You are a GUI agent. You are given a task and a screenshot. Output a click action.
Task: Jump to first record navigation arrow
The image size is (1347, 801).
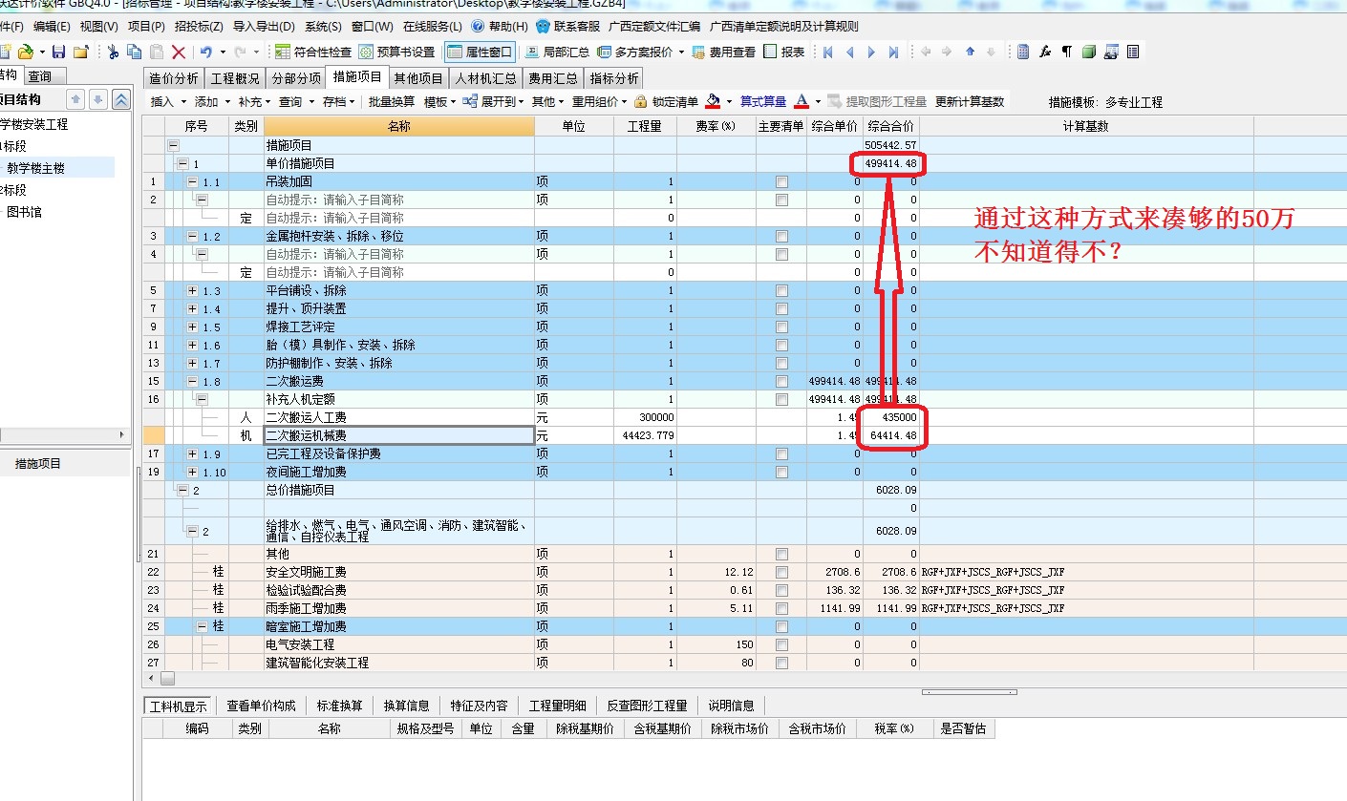[x=828, y=52]
